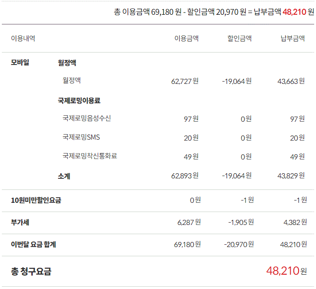Click the 소계 subtotal label
This screenshot has height=289, width=316.
64,176
